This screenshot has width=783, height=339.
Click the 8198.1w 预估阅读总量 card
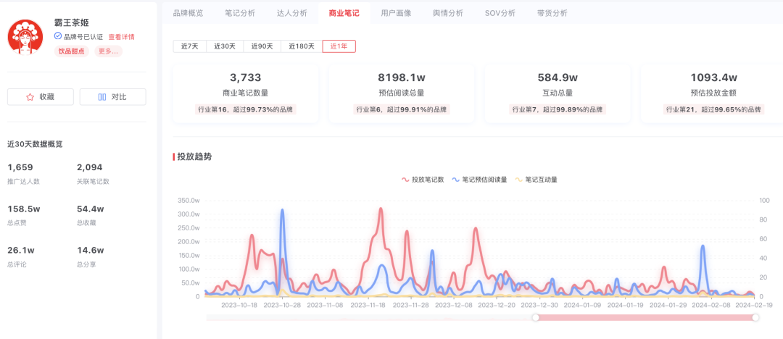[402, 93]
